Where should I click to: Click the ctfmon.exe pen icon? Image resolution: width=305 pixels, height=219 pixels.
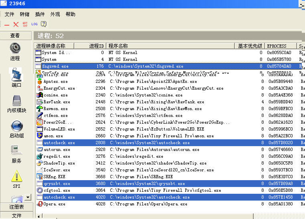(x=39, y=115)
